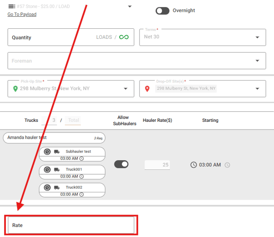Expand the Drop-Off Site(s) dropdown
This screenshot has height=237, width=274.
(257, 89)
